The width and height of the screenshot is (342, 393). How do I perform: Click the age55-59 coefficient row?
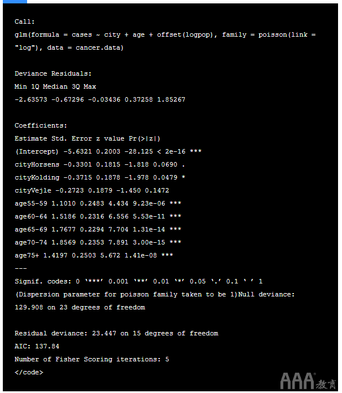(98, 203)
